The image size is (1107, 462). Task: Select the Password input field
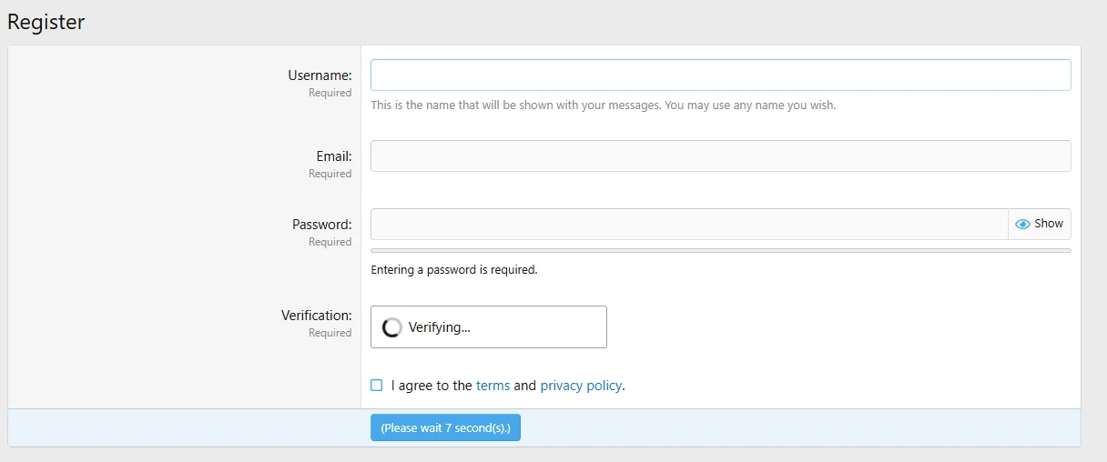click(x=688, y=225)
